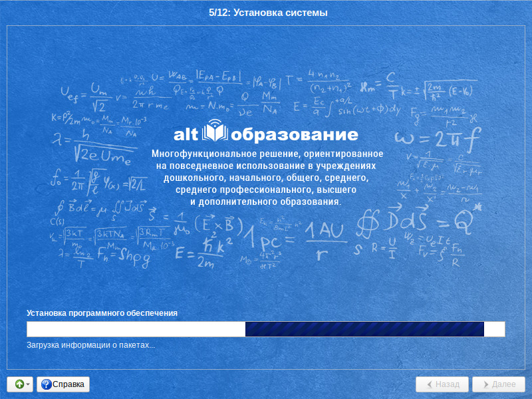Click the green circular arrow icon

point(20,384)
